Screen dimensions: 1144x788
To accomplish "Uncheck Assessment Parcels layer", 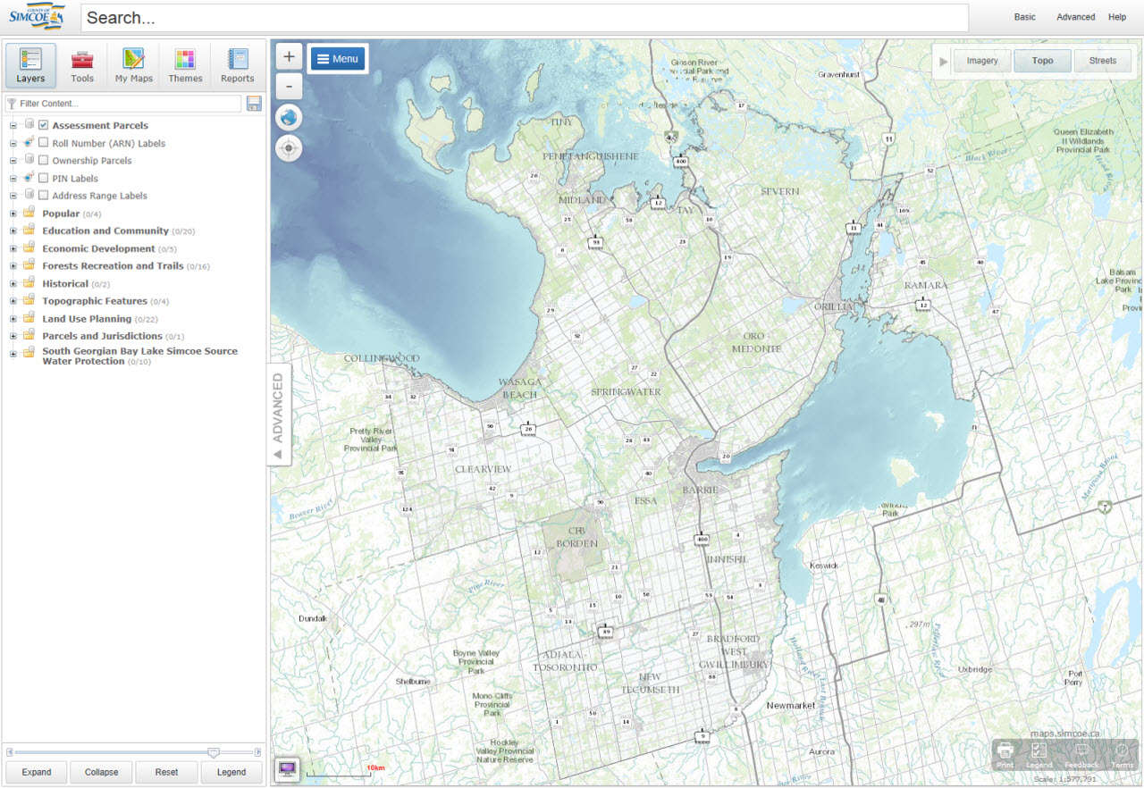I will 43,125.
